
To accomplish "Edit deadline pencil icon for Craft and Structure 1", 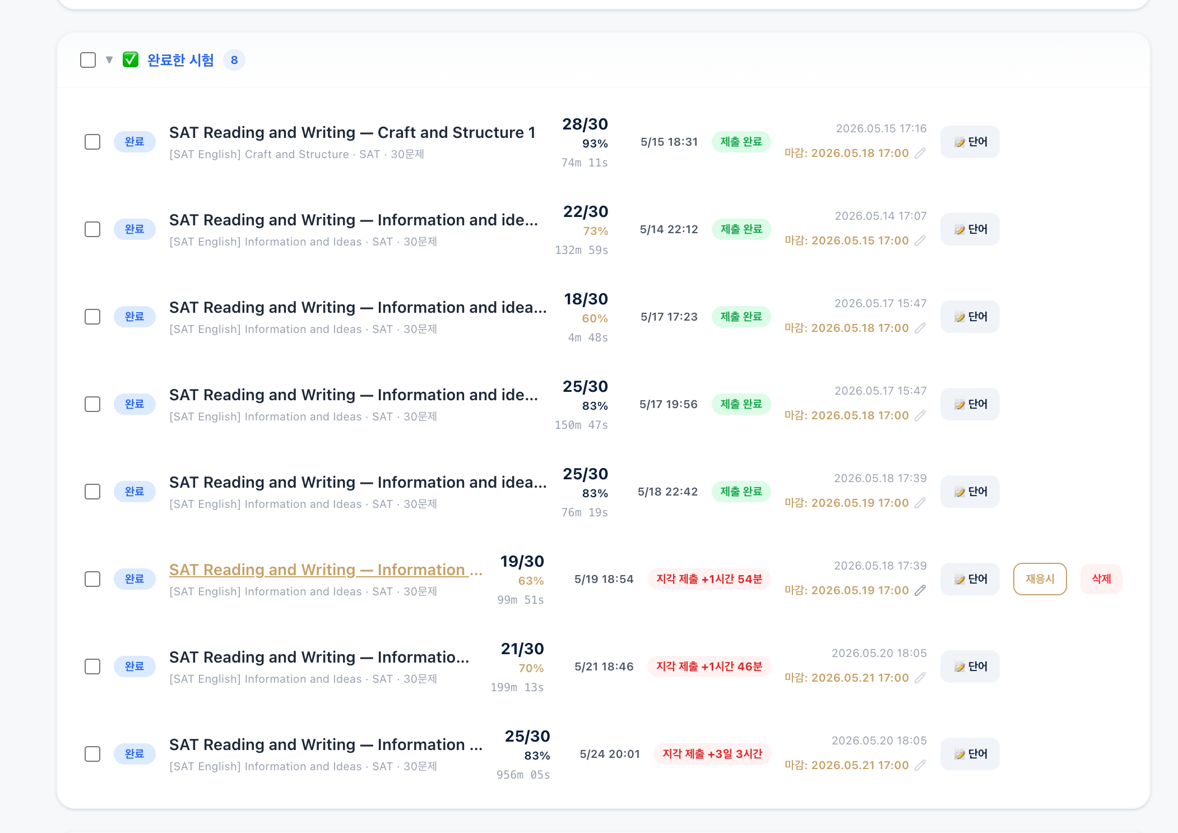I will pos(920,153).
